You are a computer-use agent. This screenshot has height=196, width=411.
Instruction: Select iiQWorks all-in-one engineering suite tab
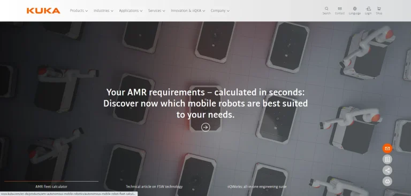pos(257,186)
